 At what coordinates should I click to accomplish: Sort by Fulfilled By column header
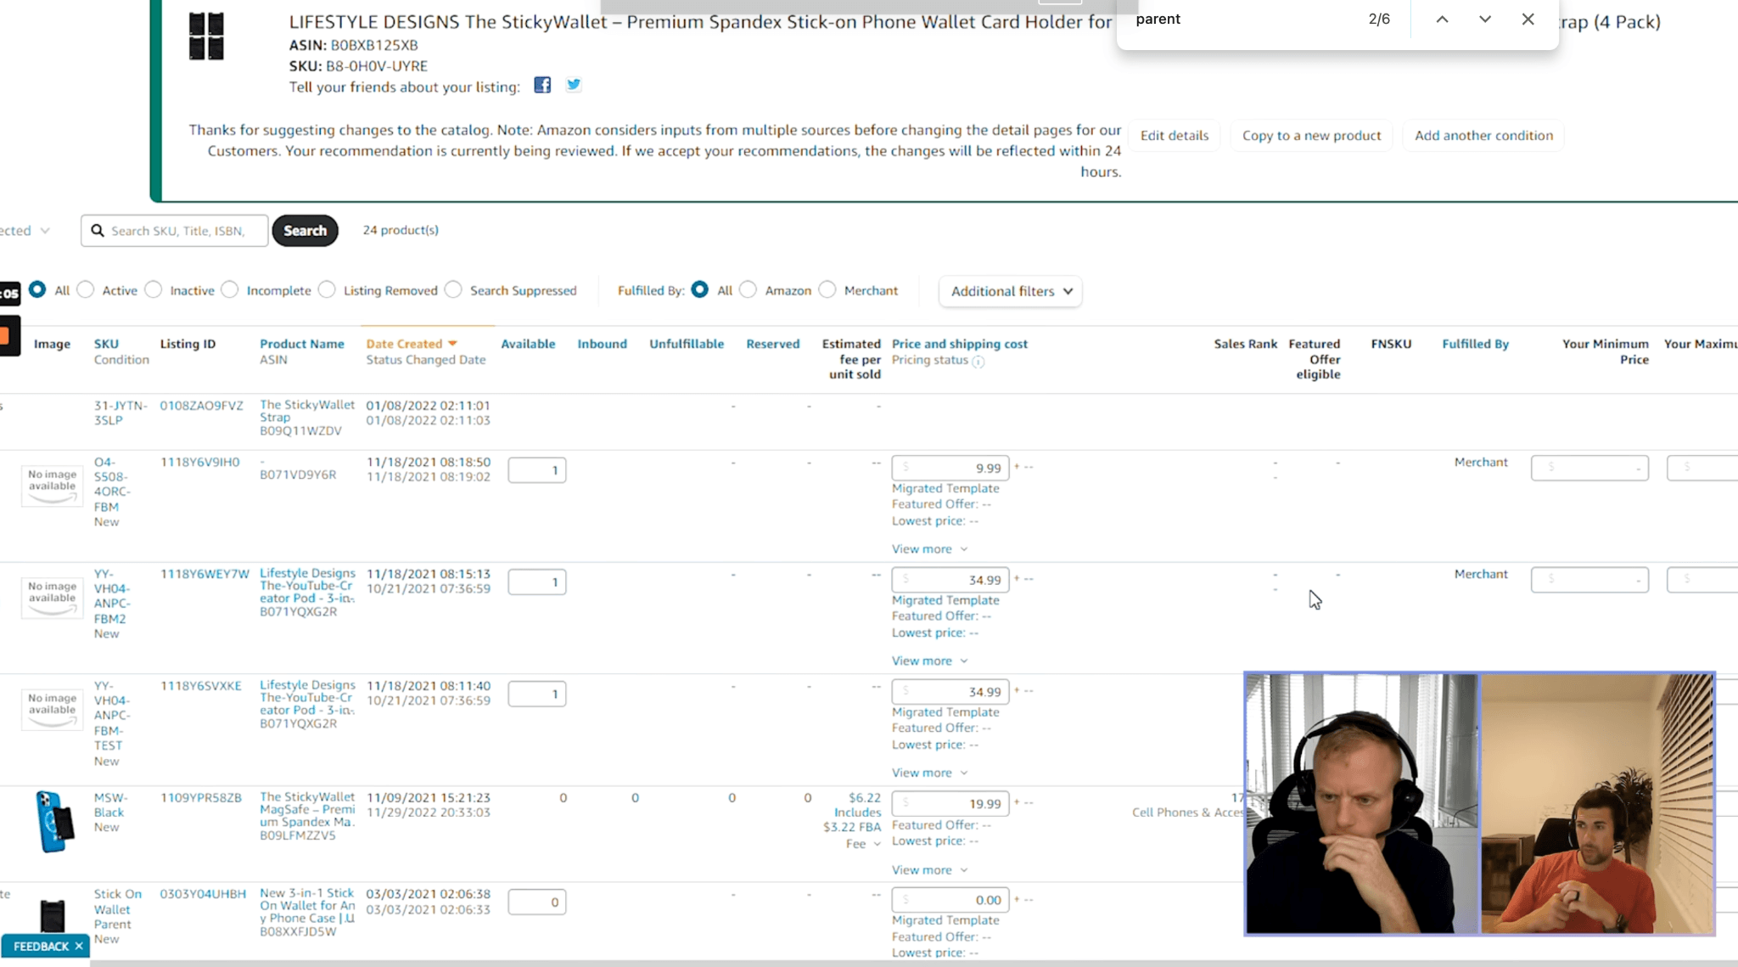[x=1475, y=344]
